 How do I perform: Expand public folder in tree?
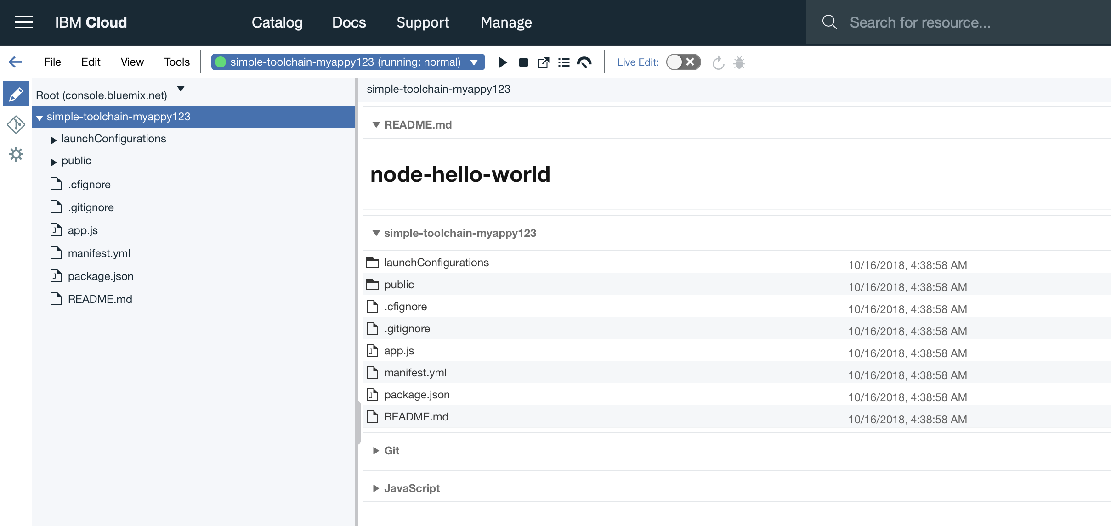54,162
